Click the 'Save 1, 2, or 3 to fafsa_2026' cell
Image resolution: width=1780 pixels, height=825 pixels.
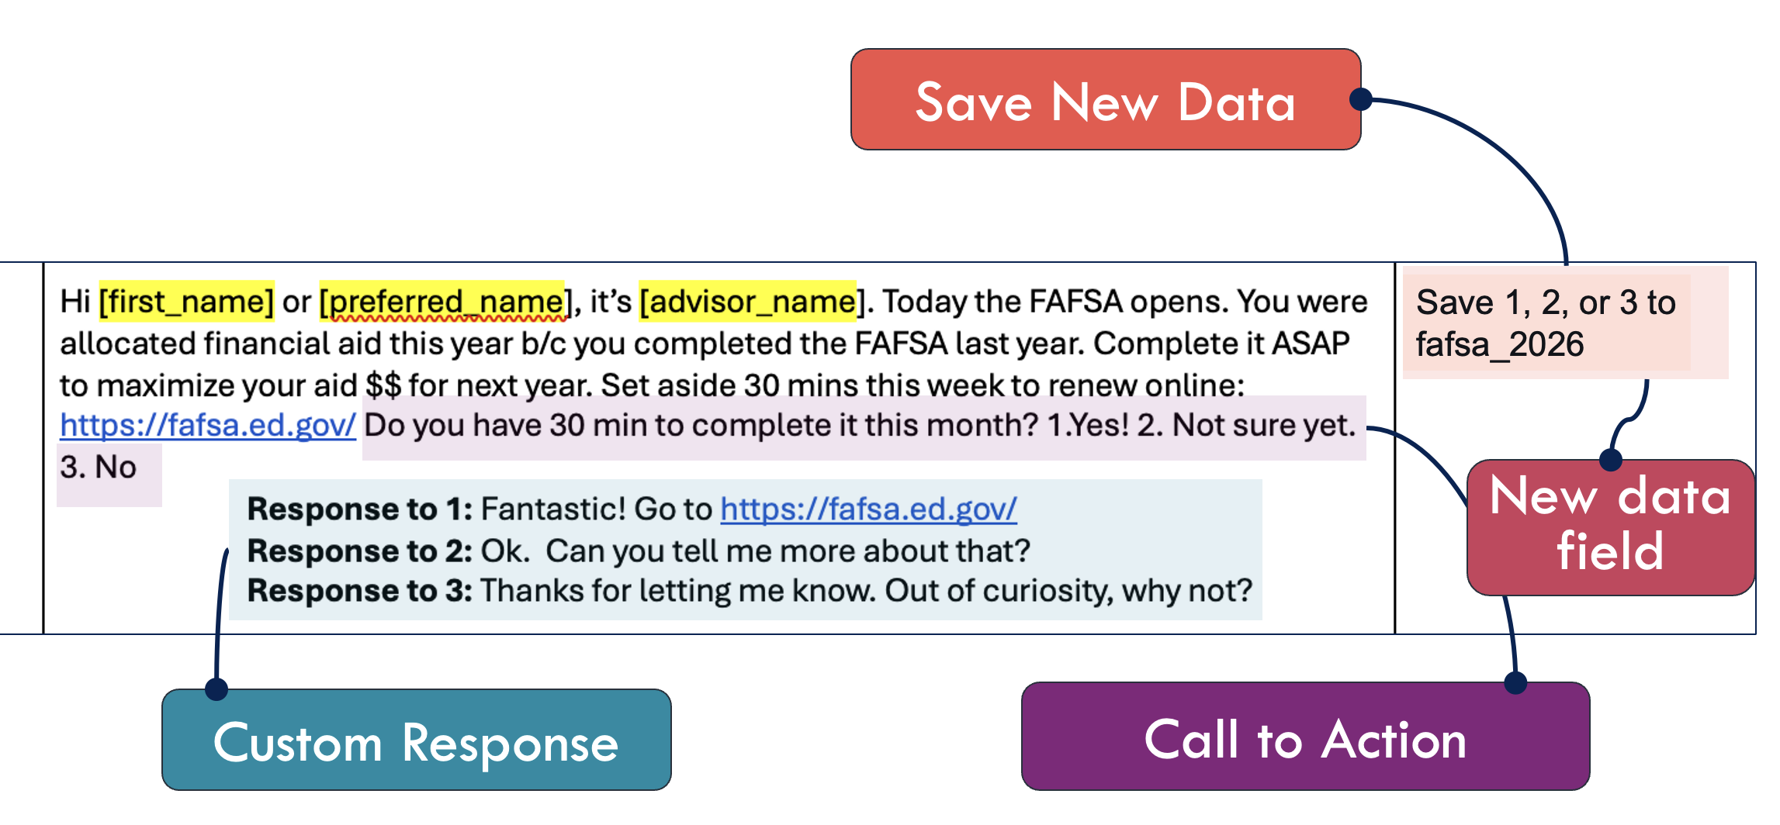coord(1546,323)
